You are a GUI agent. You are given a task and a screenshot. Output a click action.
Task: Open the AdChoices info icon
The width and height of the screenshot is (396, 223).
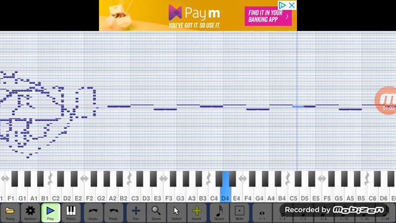(282, 5)
